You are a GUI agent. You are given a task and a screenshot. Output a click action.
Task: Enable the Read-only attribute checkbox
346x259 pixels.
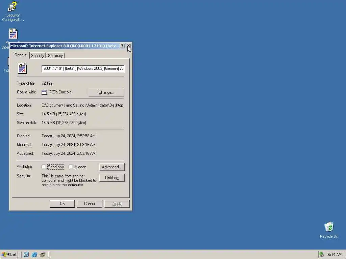click(44, 167)
